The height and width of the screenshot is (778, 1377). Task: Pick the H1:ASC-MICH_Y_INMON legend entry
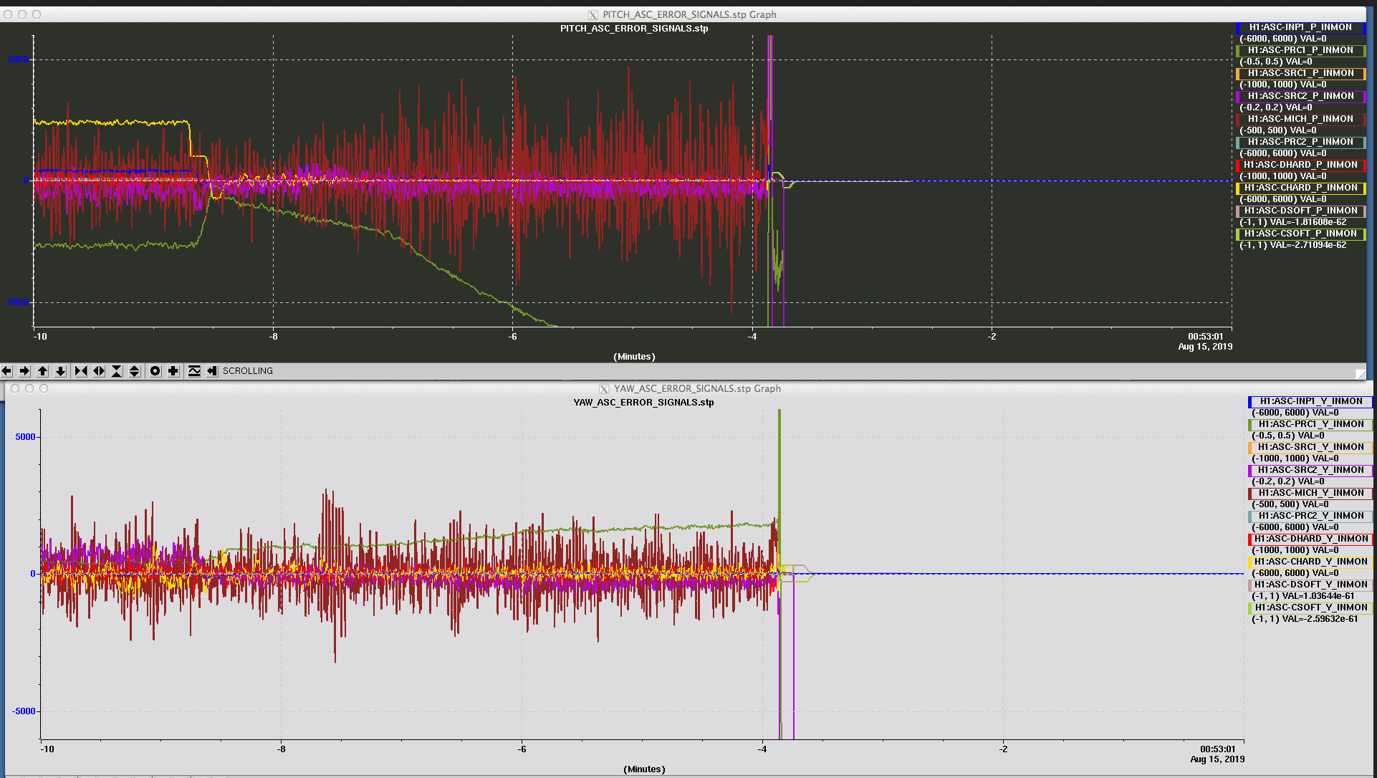click(1311, 493)
